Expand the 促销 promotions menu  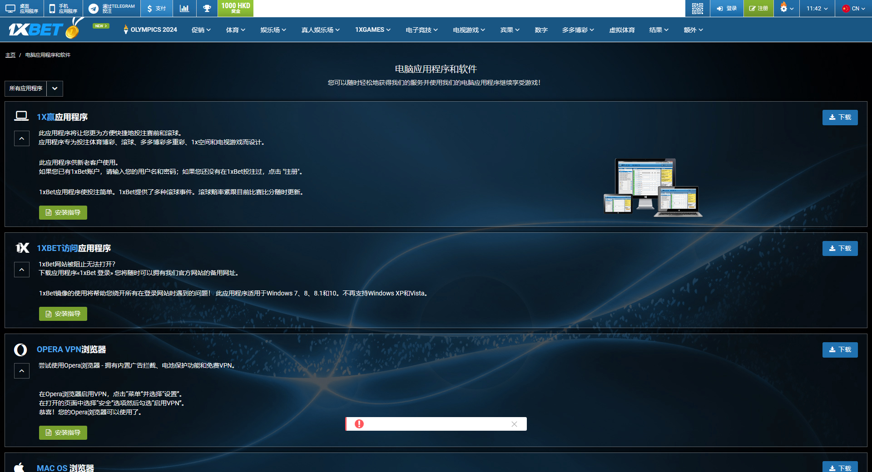201,30
